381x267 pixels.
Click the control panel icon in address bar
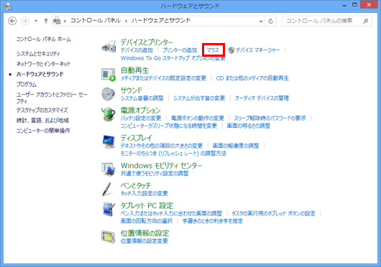pyautogui.click(x=57, y=21)
